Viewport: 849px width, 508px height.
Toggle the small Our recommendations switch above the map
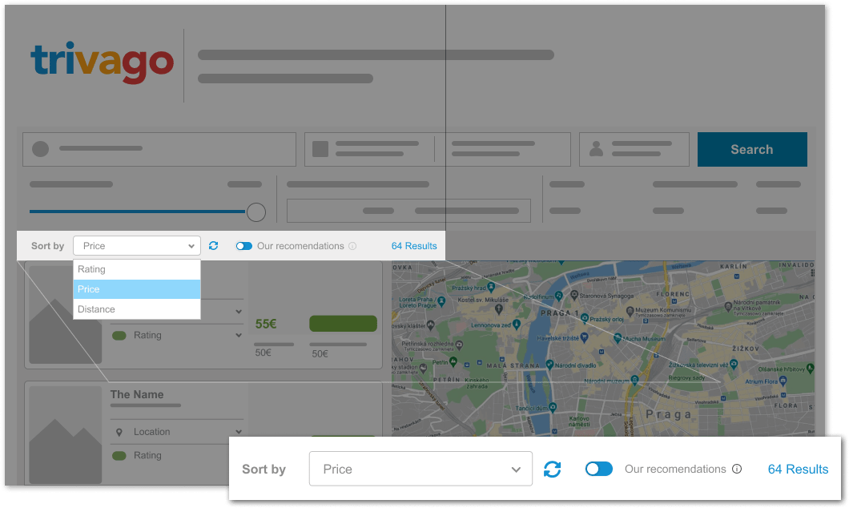[243, 246]
